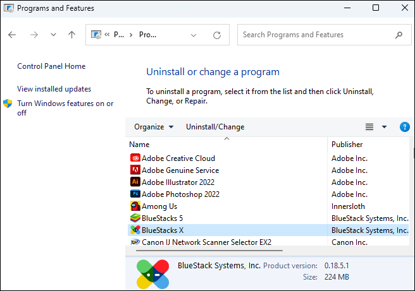Screen dimensions: 415x291
Task: Select the BlueStacks 5 icon
Action: [135, 218]
